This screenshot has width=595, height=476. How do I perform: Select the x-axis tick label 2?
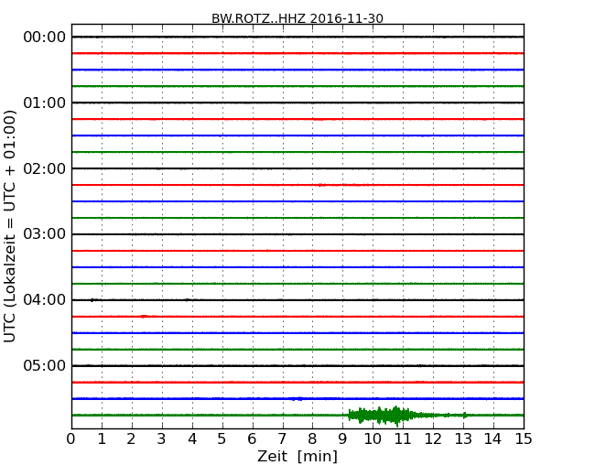[131, 439]
